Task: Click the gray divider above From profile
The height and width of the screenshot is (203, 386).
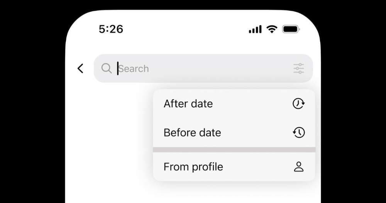Action: pos(234,150)
